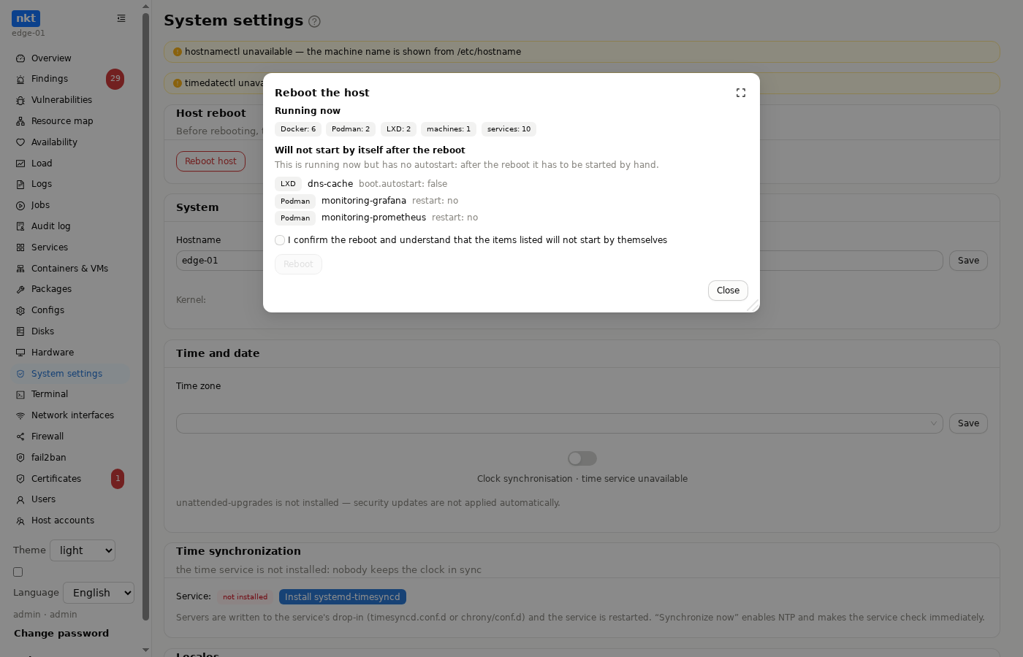The width and height of the screenshot is (1023, 657).
Task: Close the reboot dialog
Action: click(728, 291)
